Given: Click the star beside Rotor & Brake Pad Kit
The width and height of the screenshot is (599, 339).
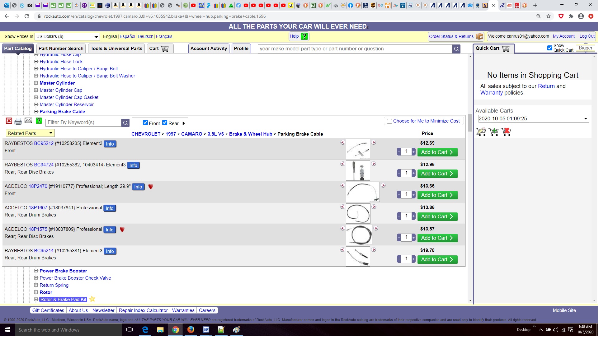Looking at the screenshot, I should click(92, 300).
